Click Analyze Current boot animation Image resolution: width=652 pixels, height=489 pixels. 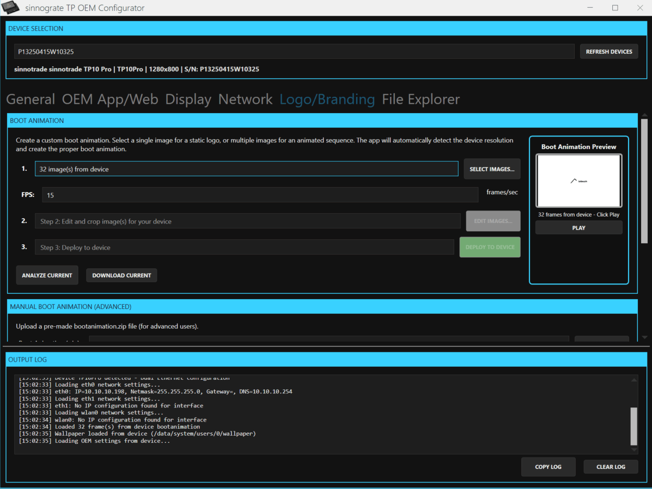click(x=47, y=275)
